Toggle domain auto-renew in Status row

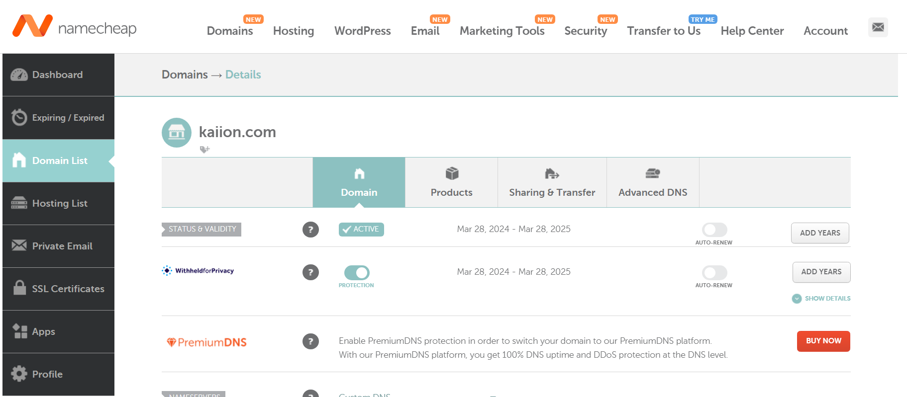(x=714, y=230)
